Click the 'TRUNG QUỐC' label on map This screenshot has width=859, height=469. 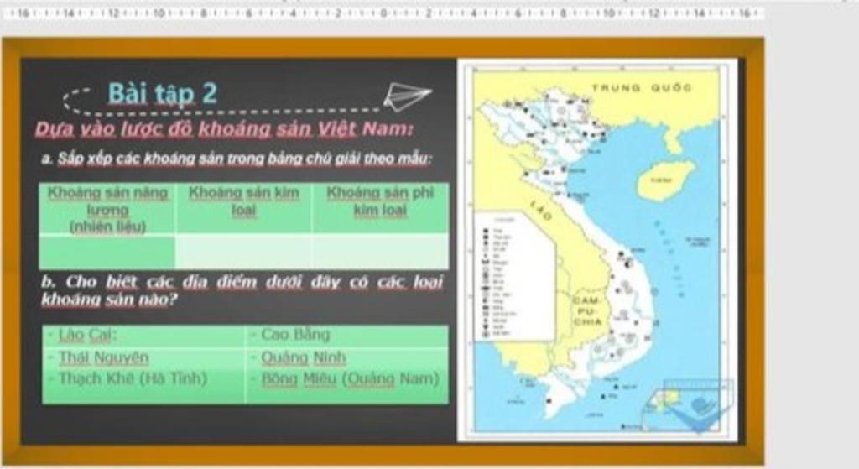(x=642, y=87)
